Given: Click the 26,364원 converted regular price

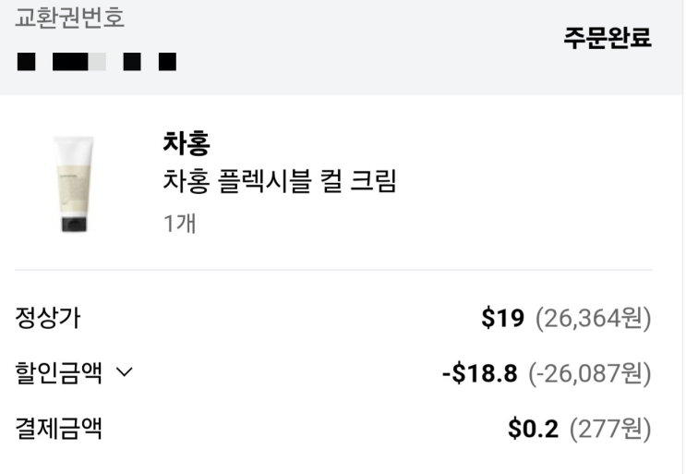Looking at the screenshot, I should (x=594, y=319).
